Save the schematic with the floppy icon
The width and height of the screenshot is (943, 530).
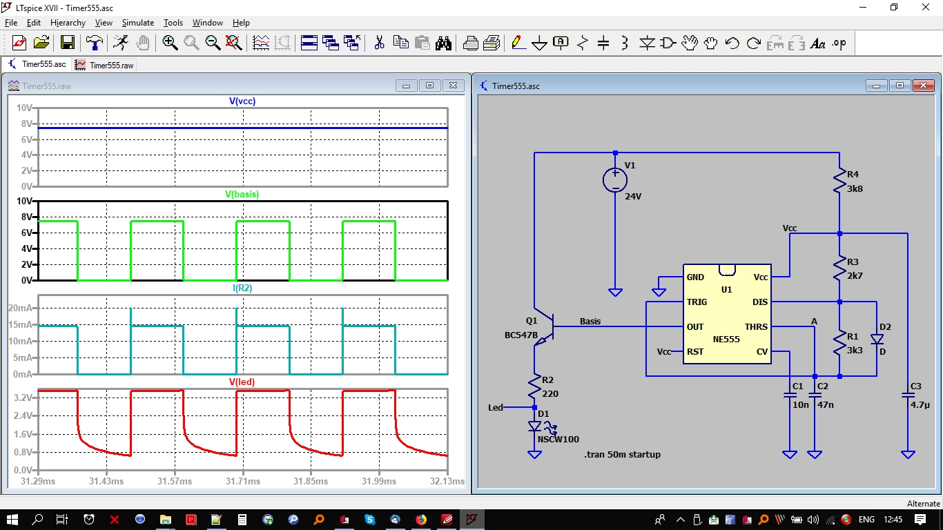click(67, 43)
